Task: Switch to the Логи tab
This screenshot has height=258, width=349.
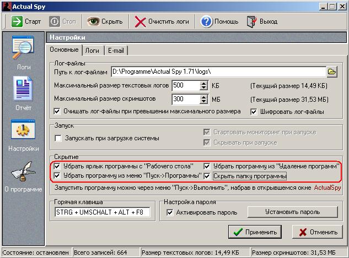Action: [x=92, y=51]
